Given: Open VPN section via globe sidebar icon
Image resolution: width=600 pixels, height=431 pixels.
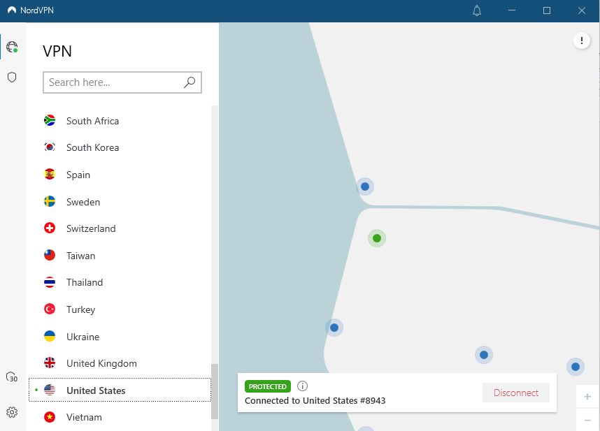Looking at the screenshot, I should 11,47.
